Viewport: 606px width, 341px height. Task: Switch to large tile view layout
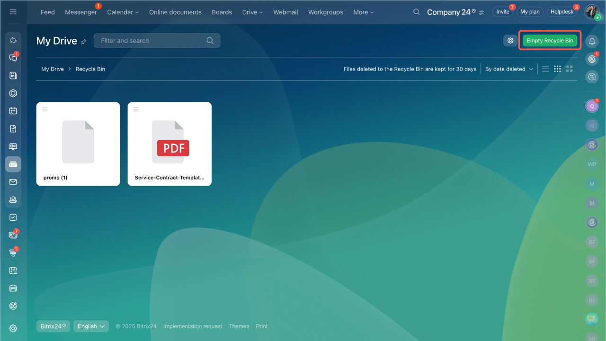pyautogui.click(x=569, y=69)
